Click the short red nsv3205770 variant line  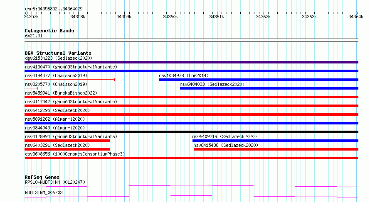click(31, 88)
